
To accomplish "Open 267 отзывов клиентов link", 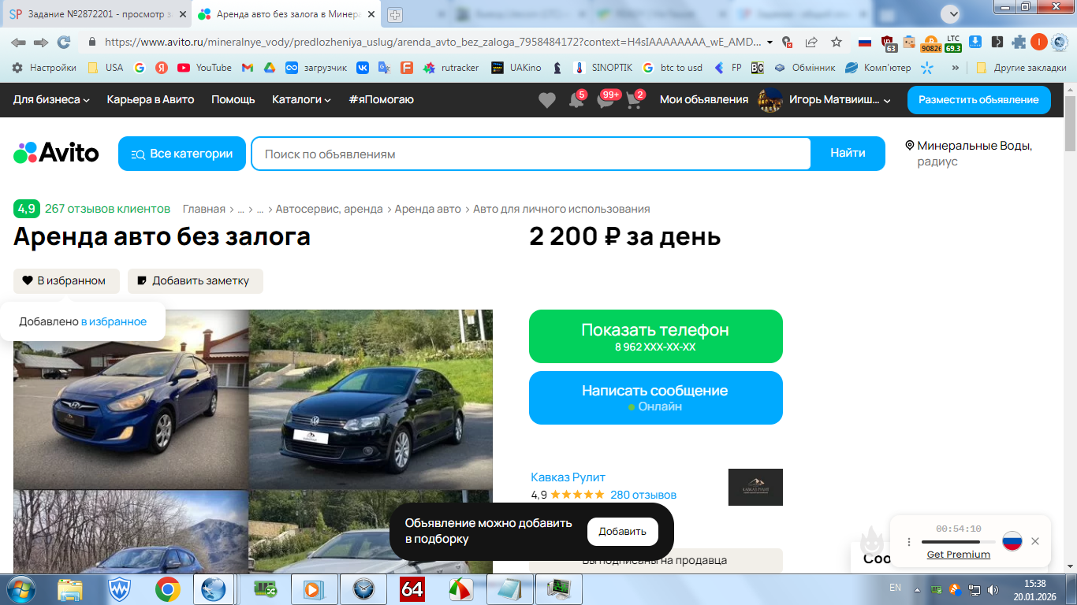I will (107, 209).
